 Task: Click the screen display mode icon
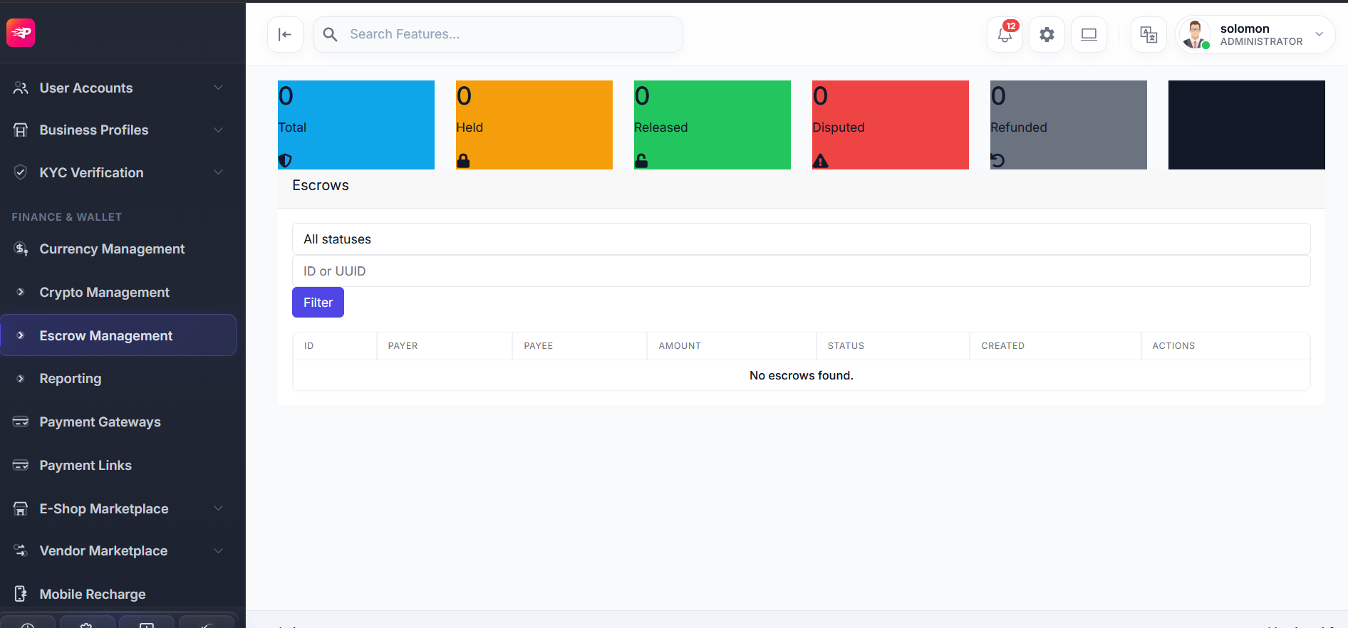(1089, 34)
